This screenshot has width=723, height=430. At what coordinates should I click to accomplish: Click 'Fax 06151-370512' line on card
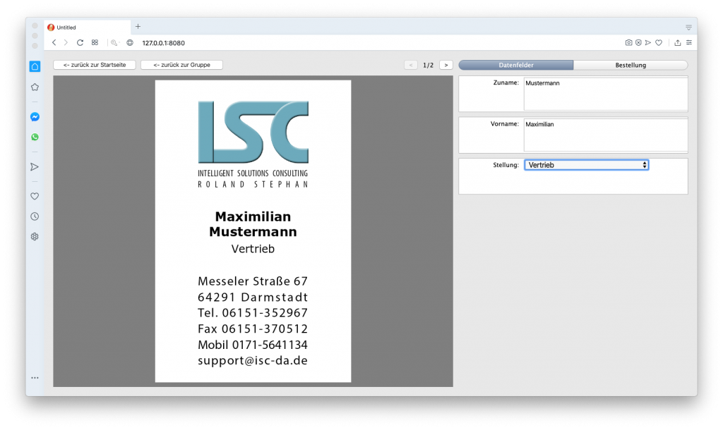click(x=253, y=328)
